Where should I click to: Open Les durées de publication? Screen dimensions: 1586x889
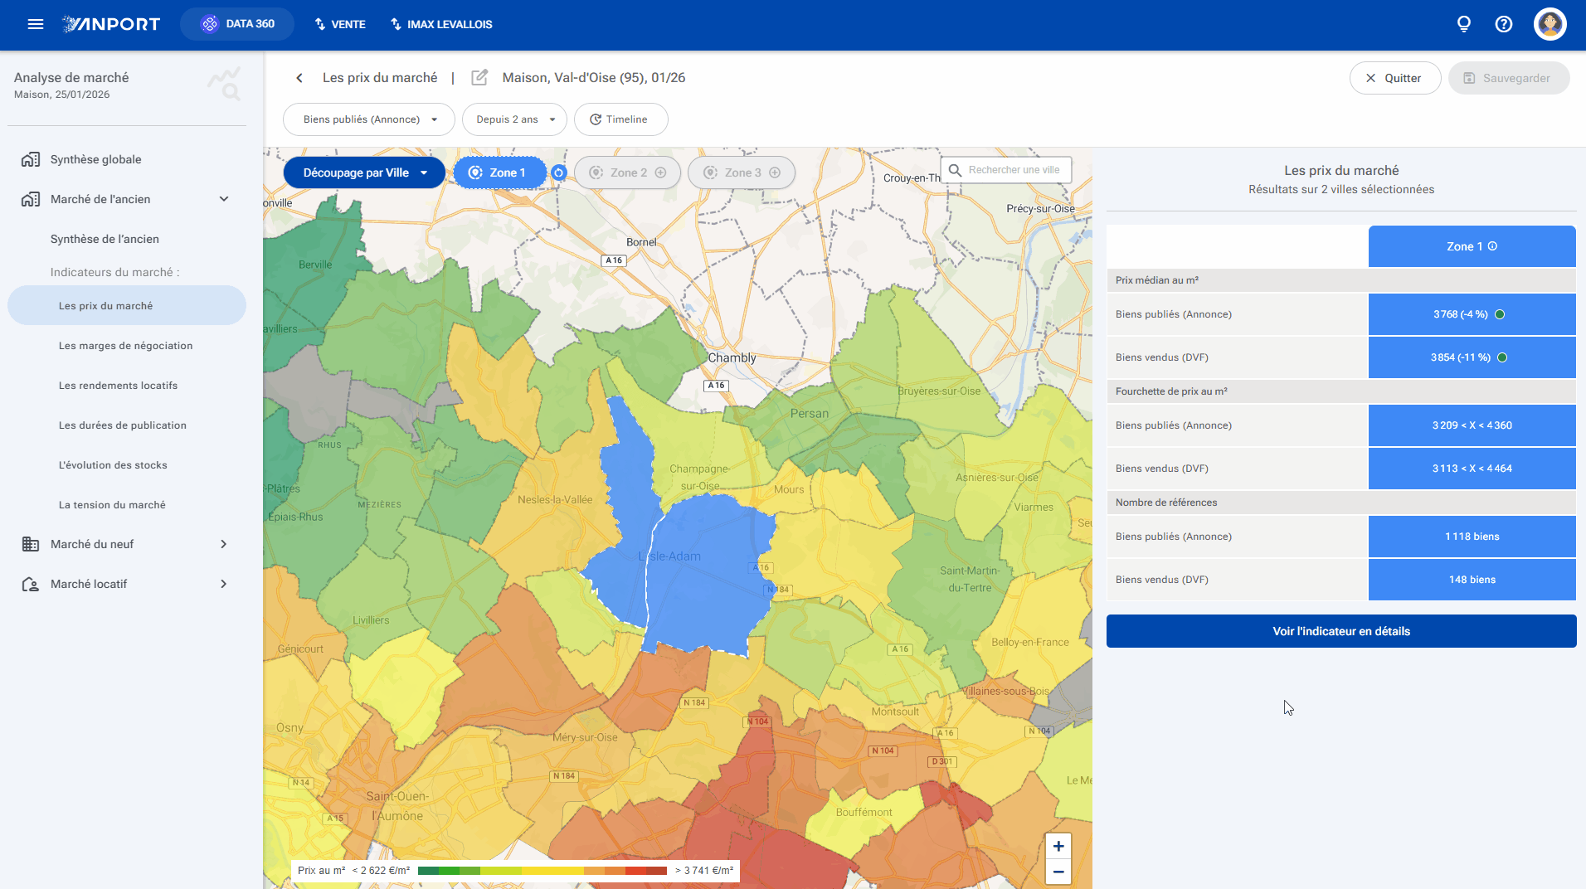click(x=122, y=425)
